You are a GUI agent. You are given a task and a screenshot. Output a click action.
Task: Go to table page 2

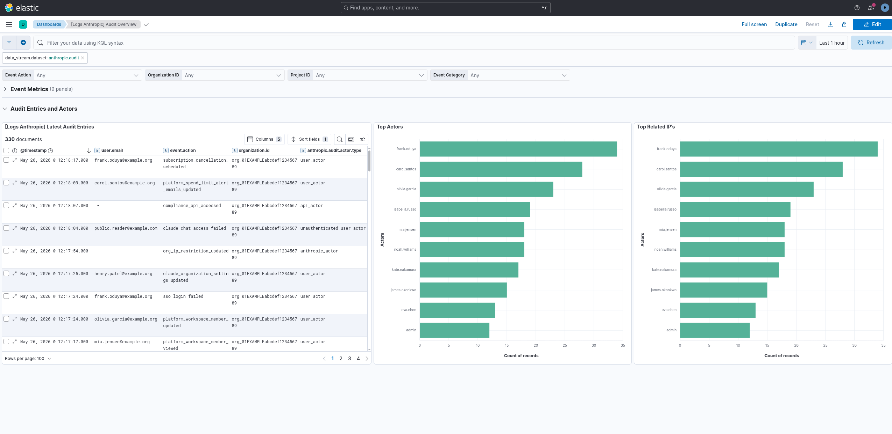341,359
